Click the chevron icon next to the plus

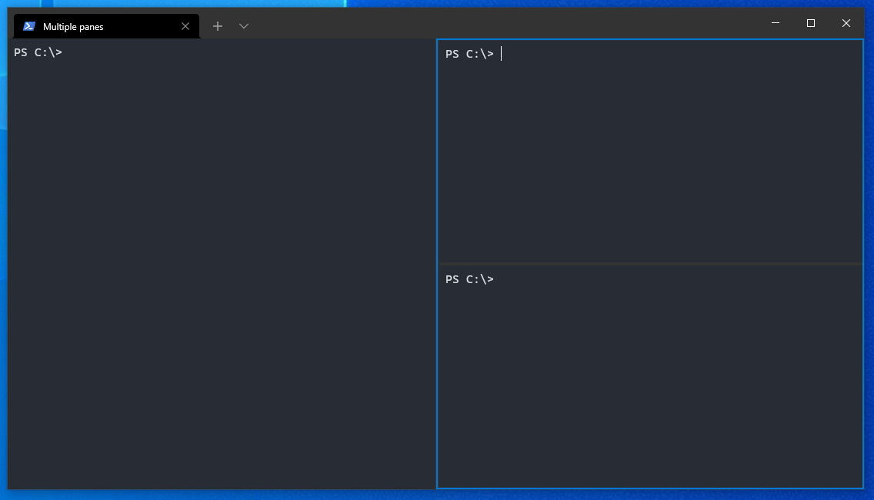point(243,25)
